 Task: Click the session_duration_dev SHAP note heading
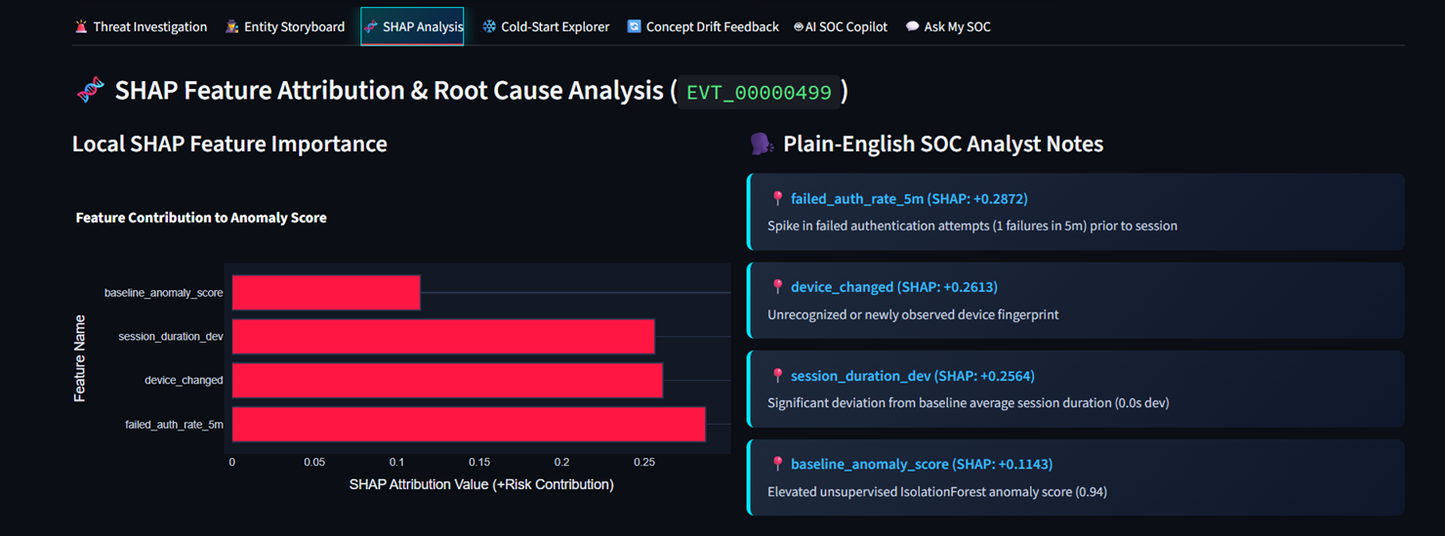tap(912, 376)
